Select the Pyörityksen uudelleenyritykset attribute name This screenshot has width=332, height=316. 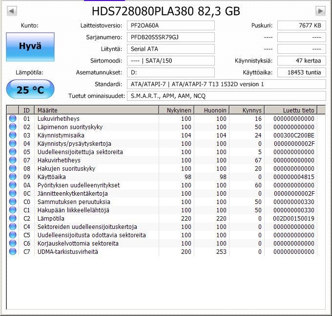(x=79, y=185)
